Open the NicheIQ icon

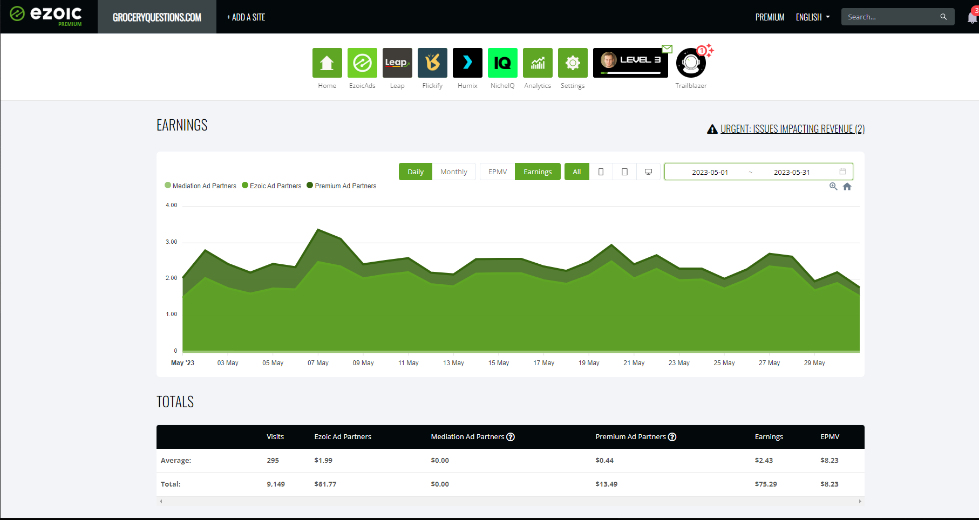click(502, 63)
